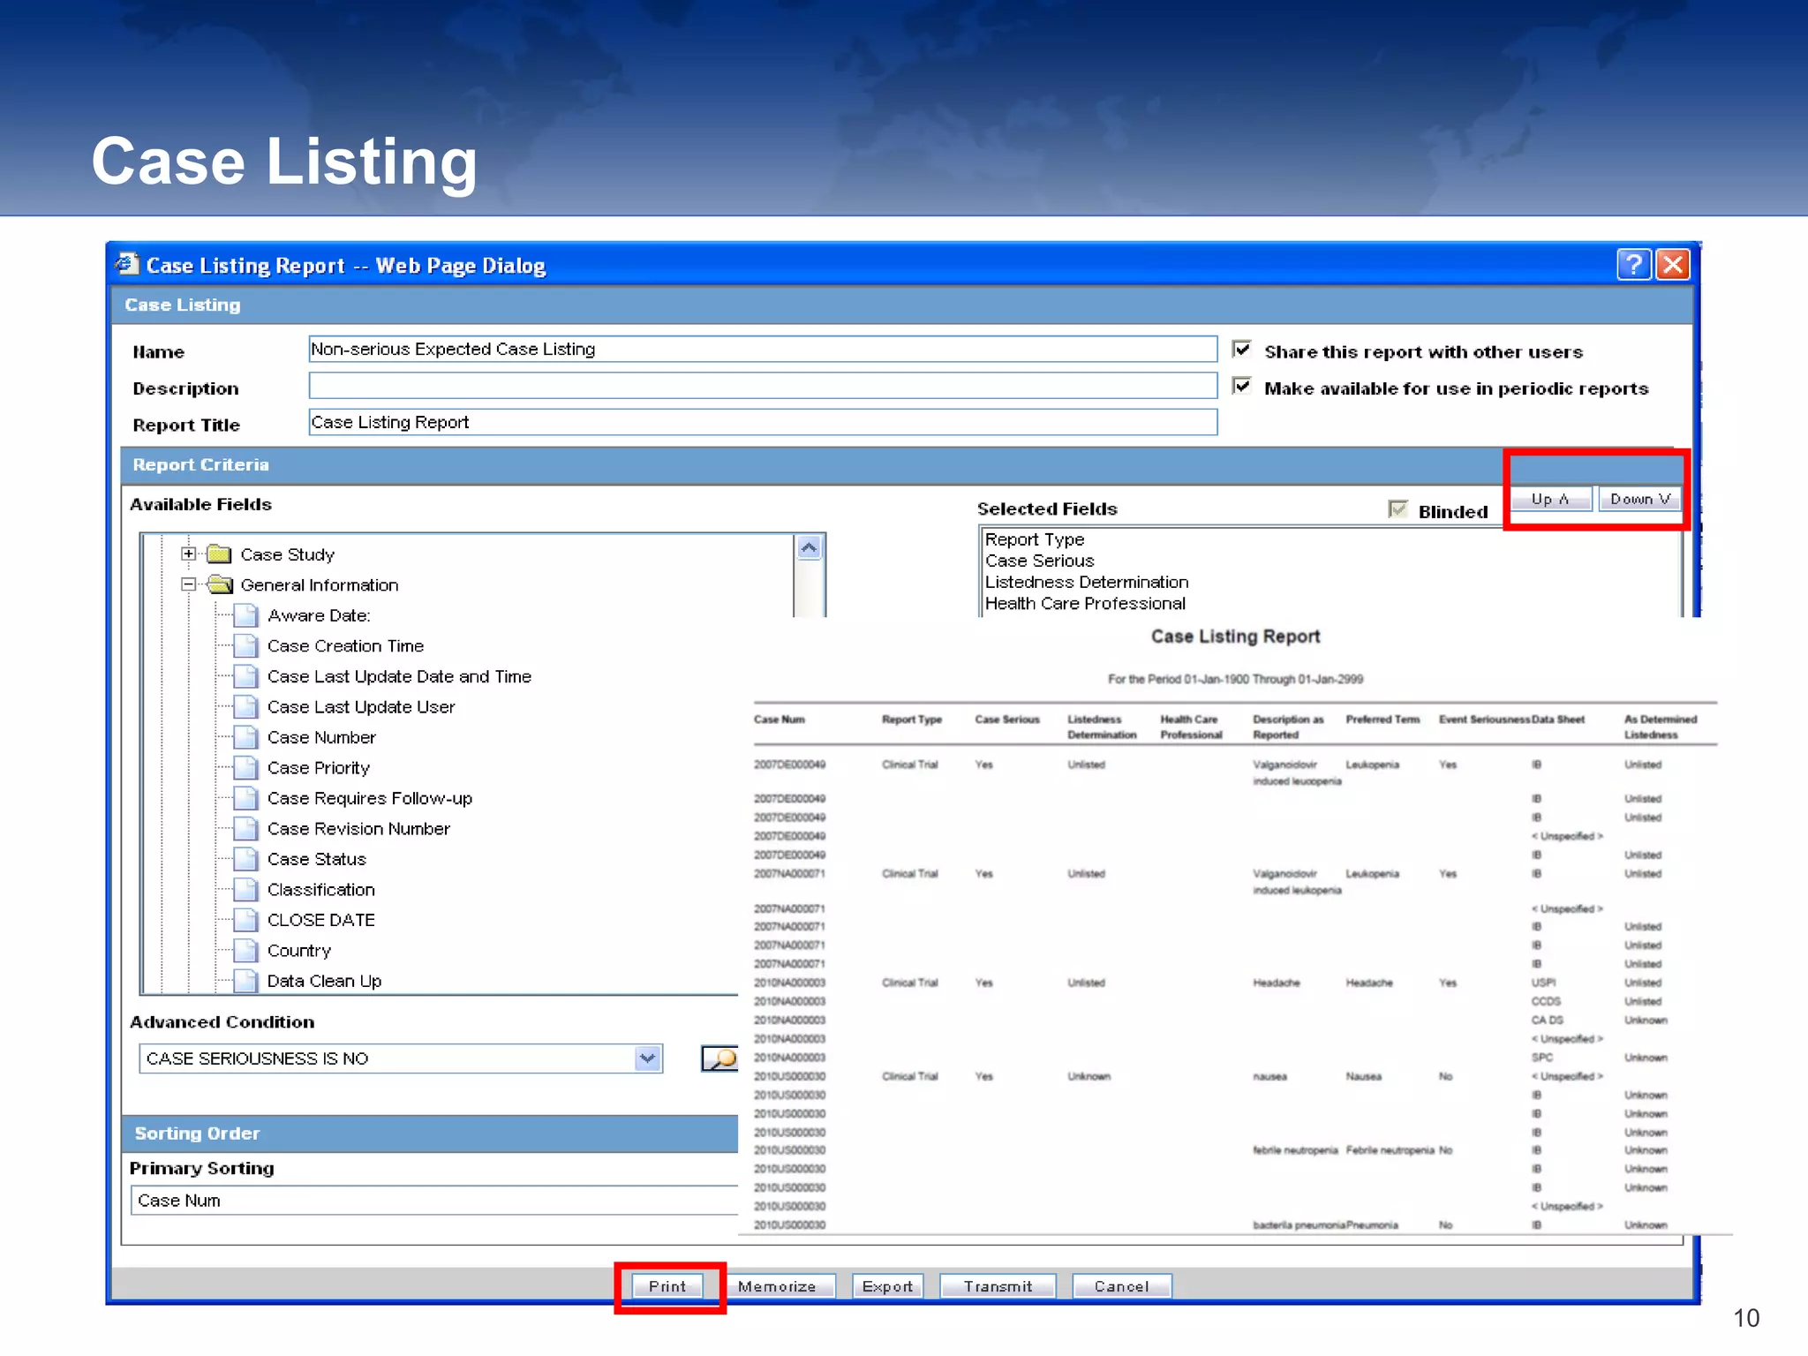The width and height of the screenshot is (1808, 1356).
Task: Move selected field Up
Action: click(x=1550, y=499)
